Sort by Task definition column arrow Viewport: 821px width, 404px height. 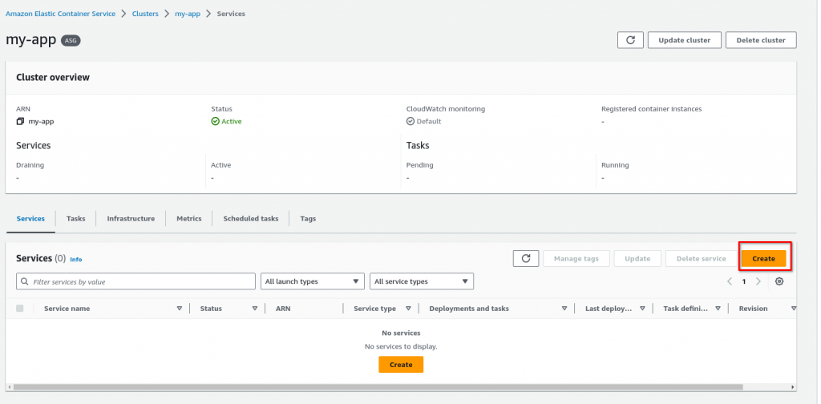(x=718, y=309)
